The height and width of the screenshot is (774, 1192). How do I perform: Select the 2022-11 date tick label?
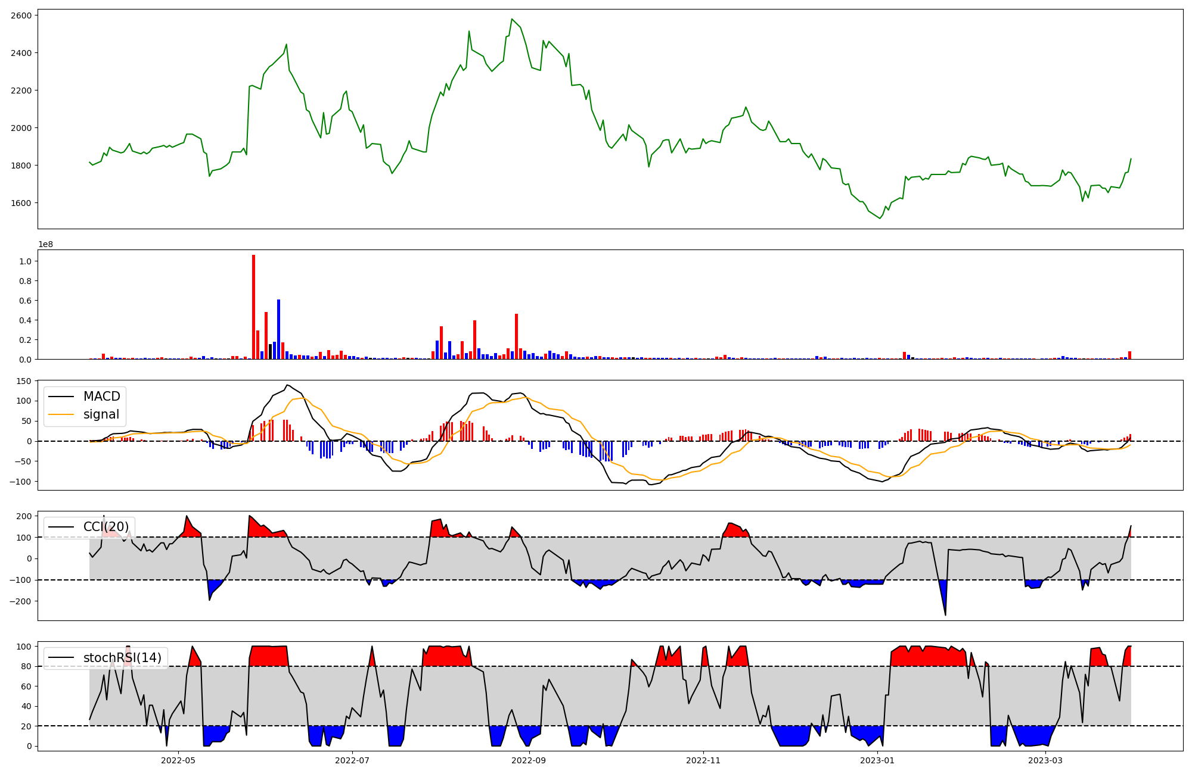(x=703, y=760)
